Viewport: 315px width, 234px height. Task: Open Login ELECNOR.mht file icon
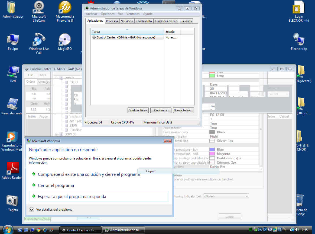(299, 11)
